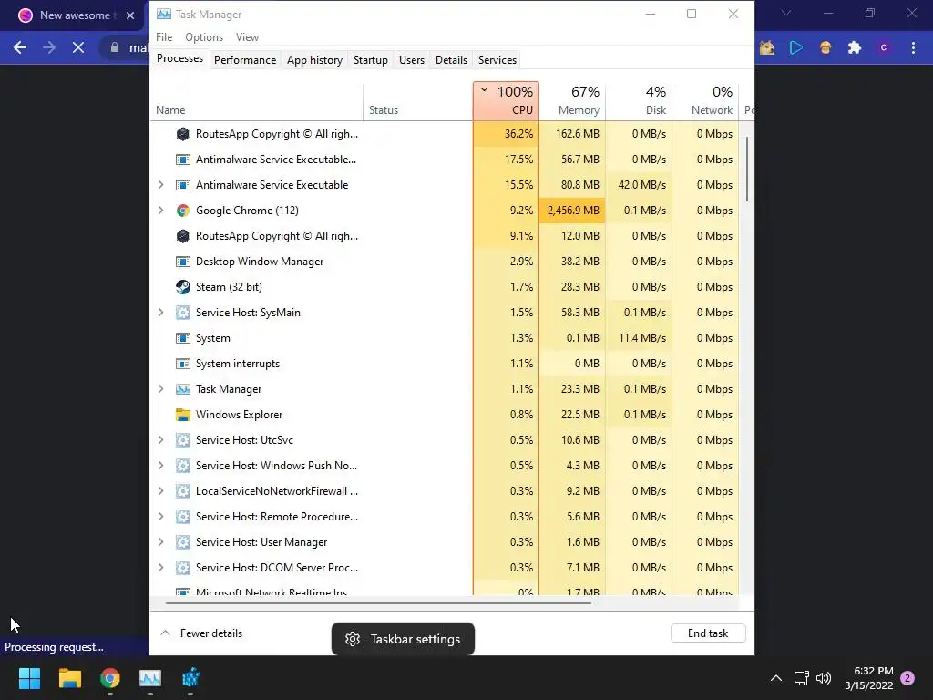Expand Service Host: SysMain

[160, 313]
